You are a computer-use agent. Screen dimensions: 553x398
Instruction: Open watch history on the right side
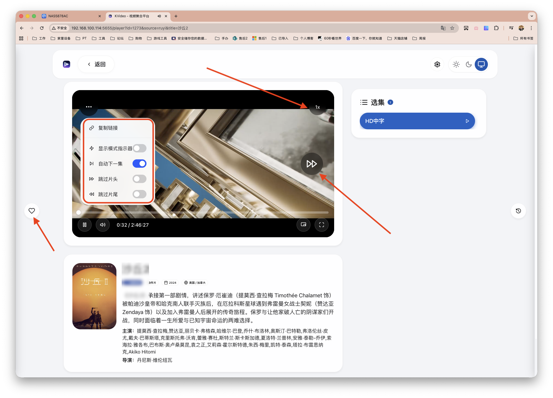point(518,211)
